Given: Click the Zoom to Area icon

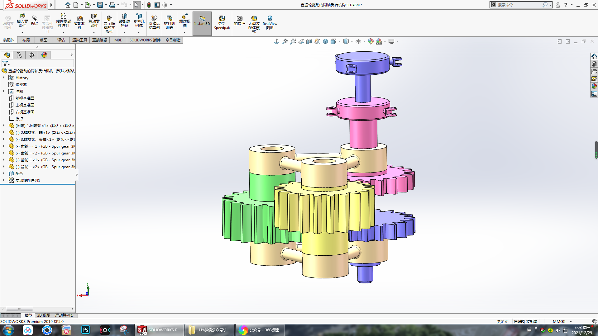Looking at the screenshot, I should pyautogui.click(x=293, y=41).
